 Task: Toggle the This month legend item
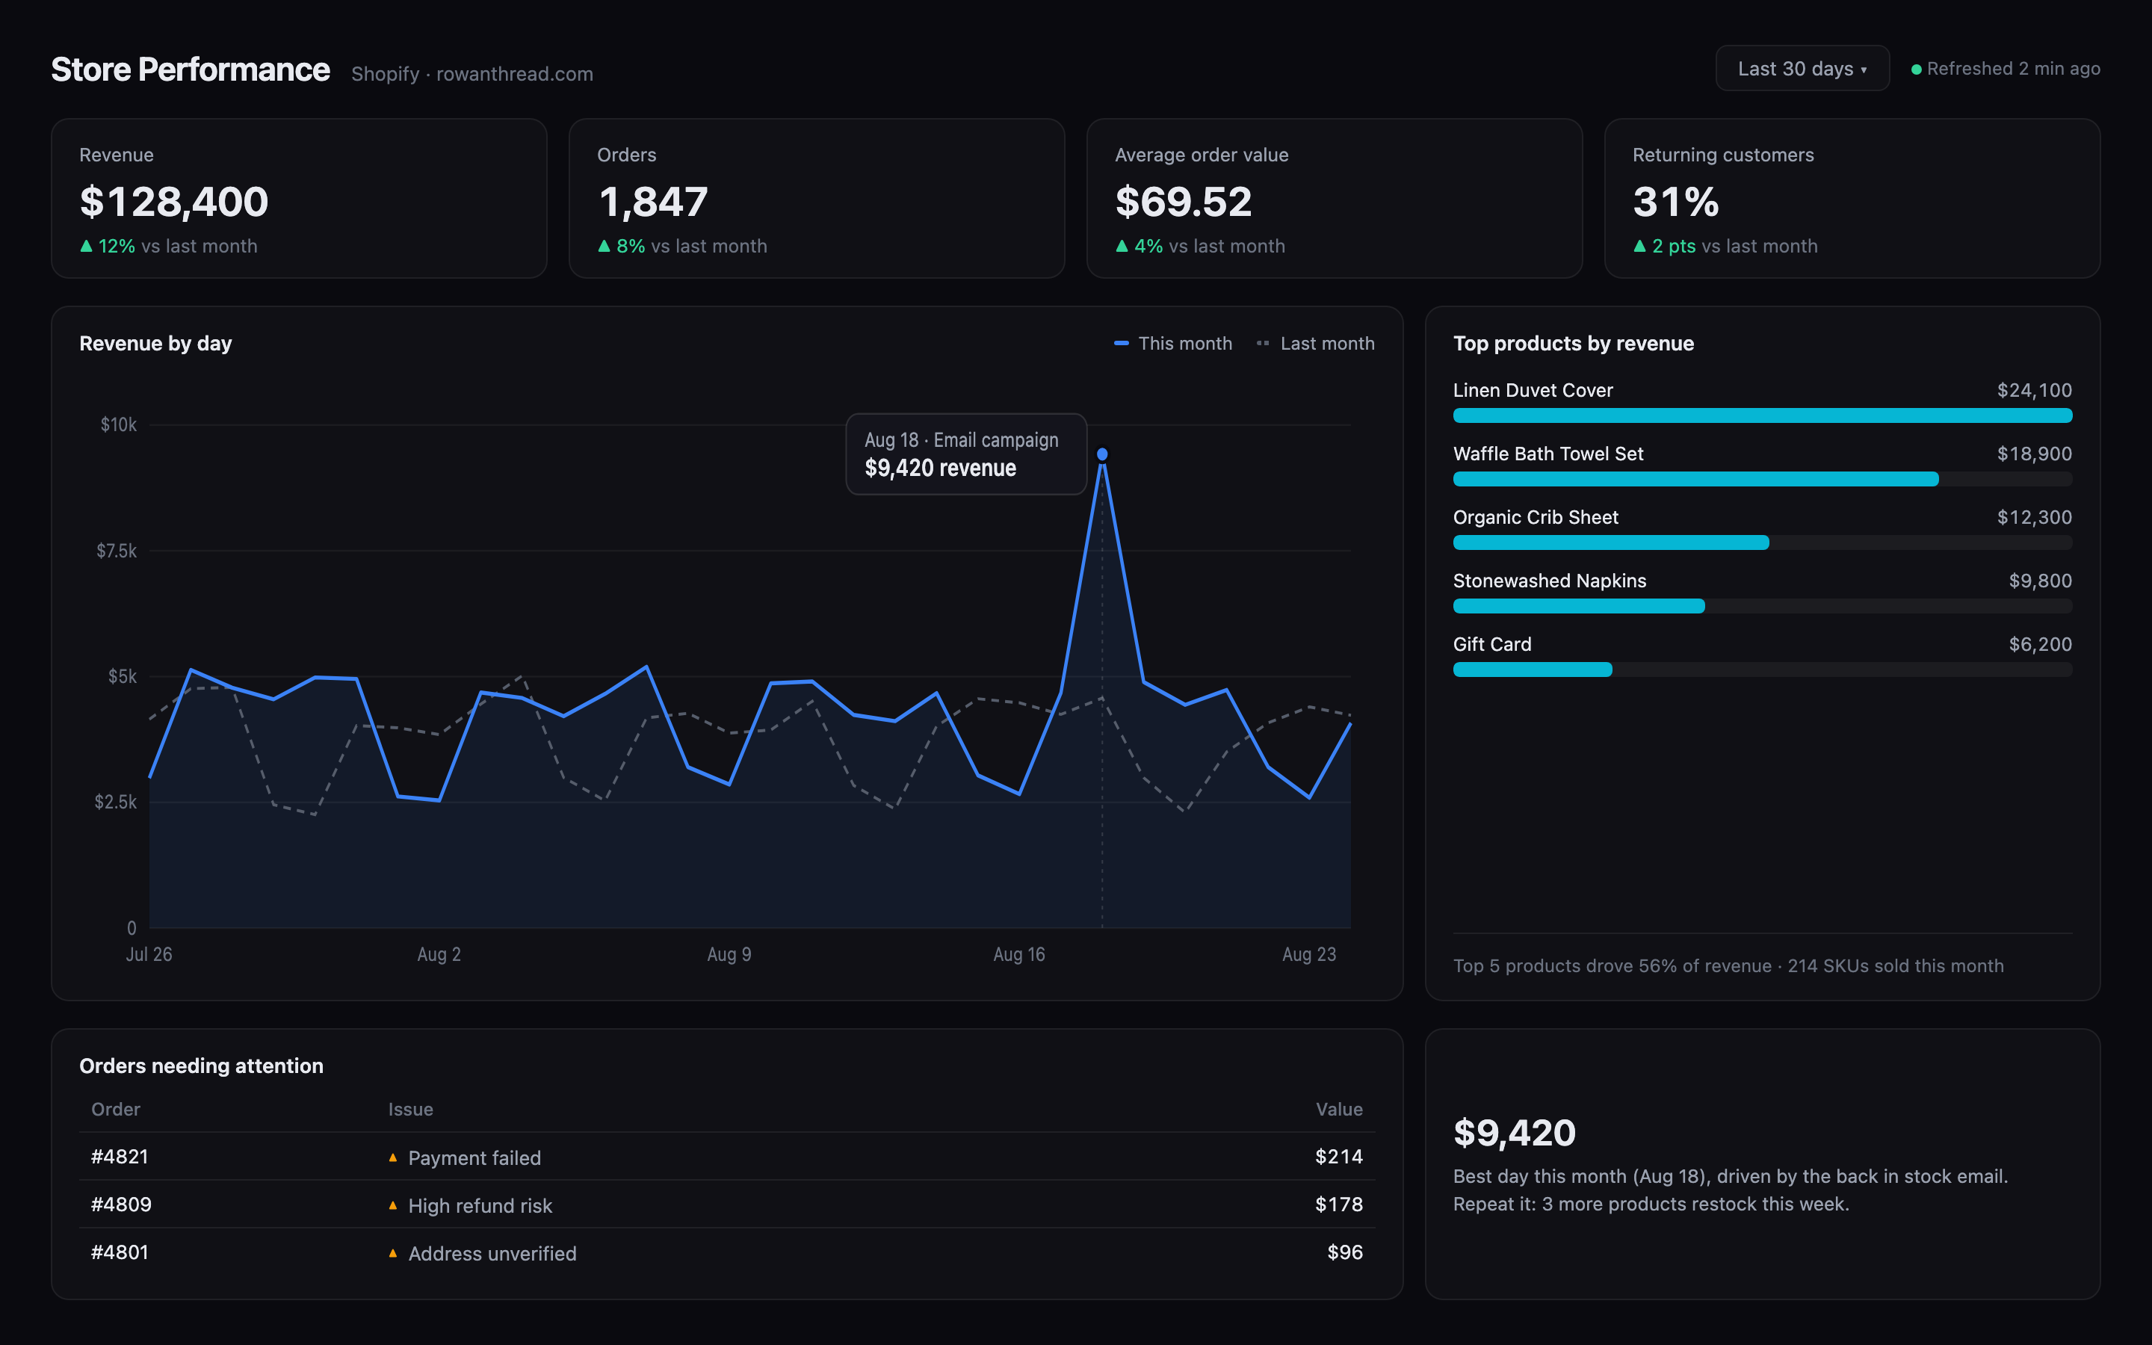tap(1173, 344)
